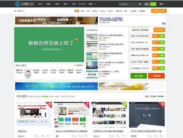Close the 芒果演示站 popup with X

point(46,121)
